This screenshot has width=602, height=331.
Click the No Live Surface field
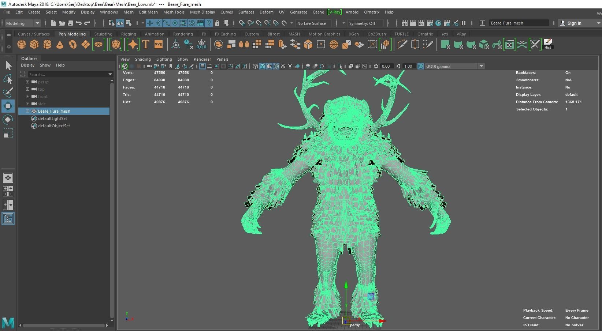pyautogui.click(x=313, y=23)
